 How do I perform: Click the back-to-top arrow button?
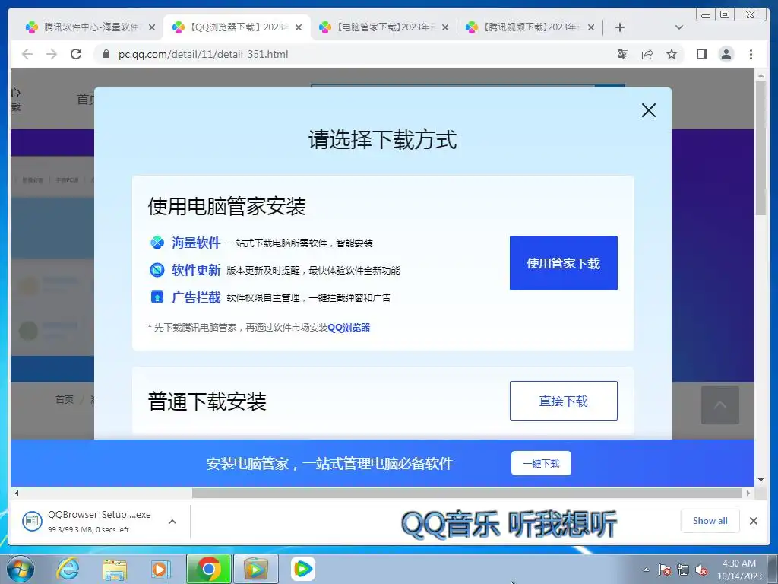tap(720, 405)
